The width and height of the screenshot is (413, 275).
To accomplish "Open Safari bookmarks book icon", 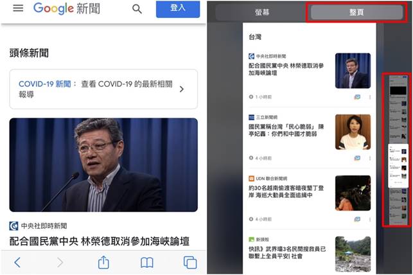I will (147, 263).
